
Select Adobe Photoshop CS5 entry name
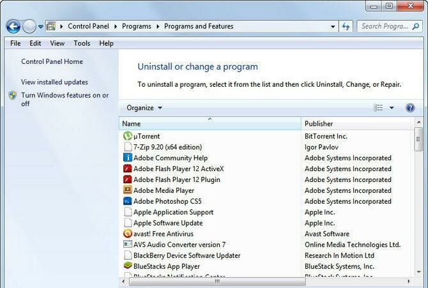(x=167, y=201)
